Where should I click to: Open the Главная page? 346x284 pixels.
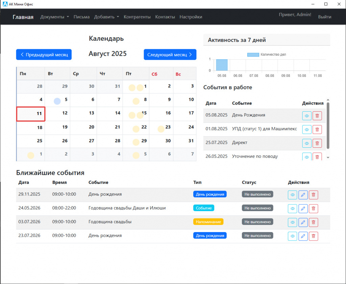point(23,17)
